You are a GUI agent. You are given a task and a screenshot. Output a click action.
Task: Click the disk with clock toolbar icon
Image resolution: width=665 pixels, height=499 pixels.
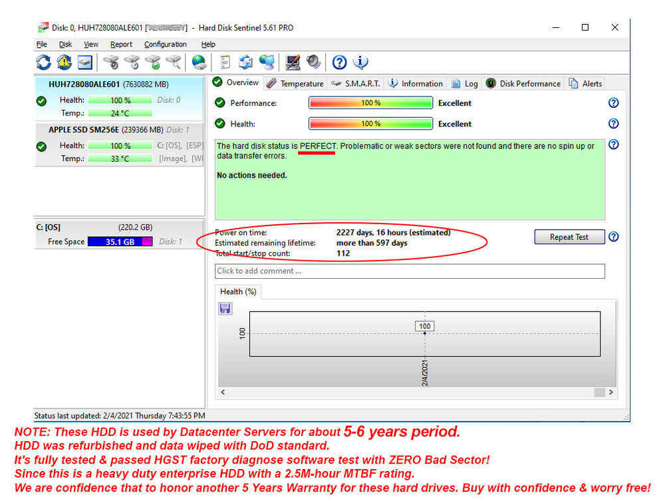(x=132, y=63)
